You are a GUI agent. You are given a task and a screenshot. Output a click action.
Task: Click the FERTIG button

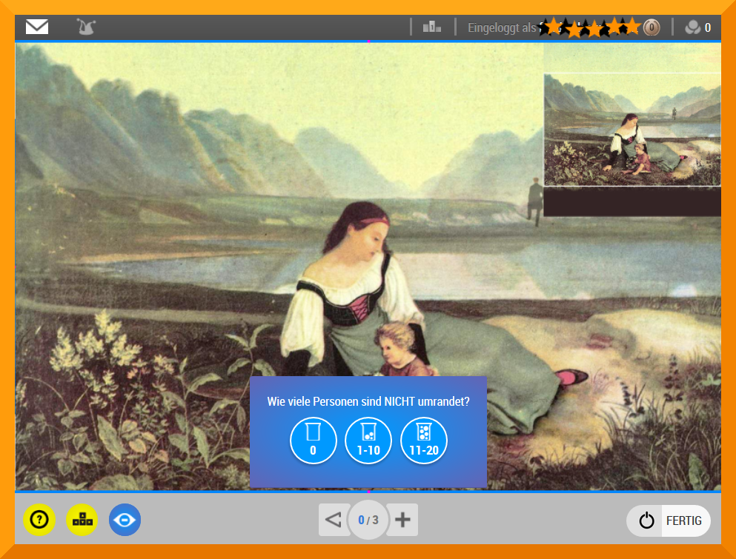click(x=669, y=520)
